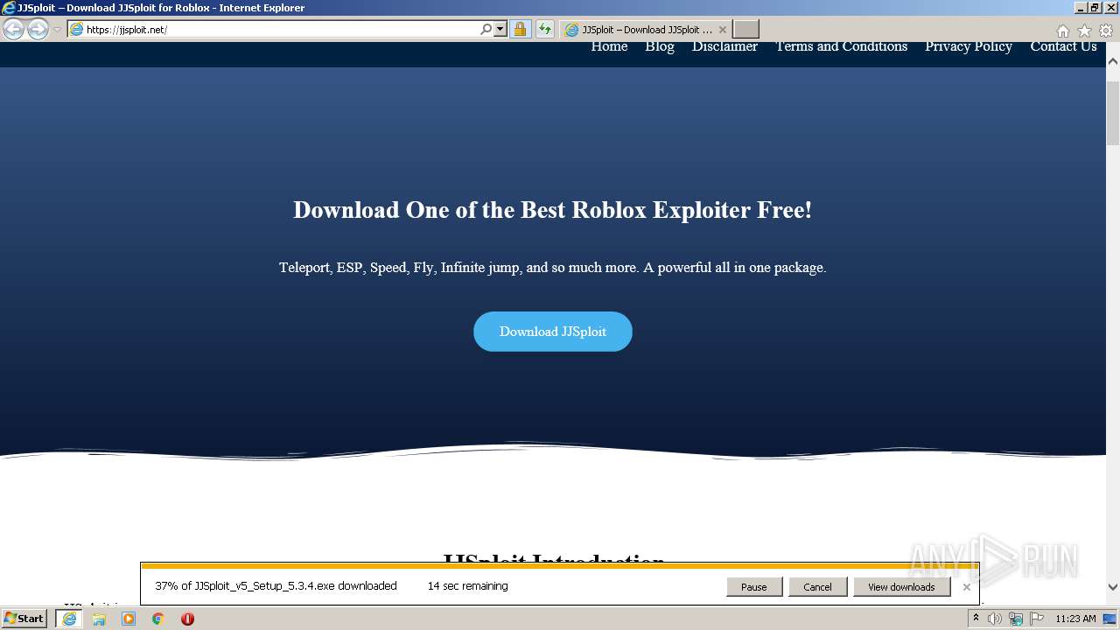Open the Contact Us link
Screen dimensions: 1120x630
coord(1063,46)
